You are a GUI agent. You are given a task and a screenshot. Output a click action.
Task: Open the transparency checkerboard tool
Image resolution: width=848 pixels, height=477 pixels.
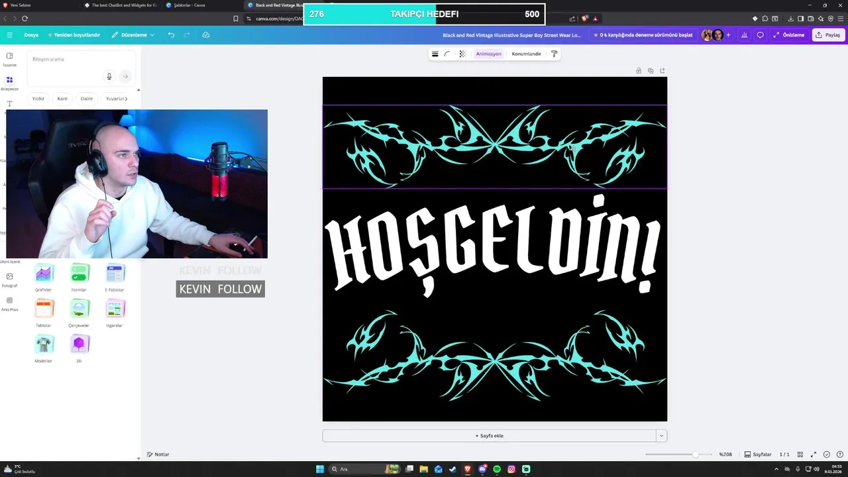462,54
